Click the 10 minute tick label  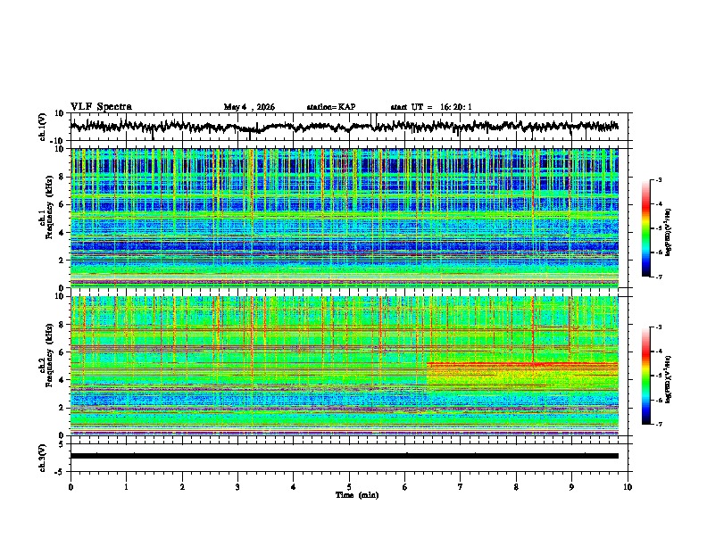click(x=628, y=487)
